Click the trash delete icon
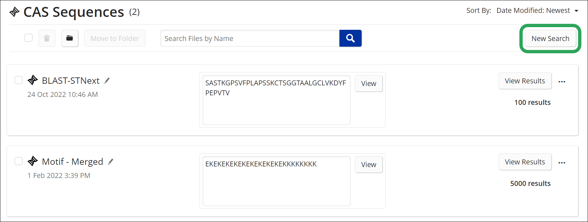 tap(47, 38)
